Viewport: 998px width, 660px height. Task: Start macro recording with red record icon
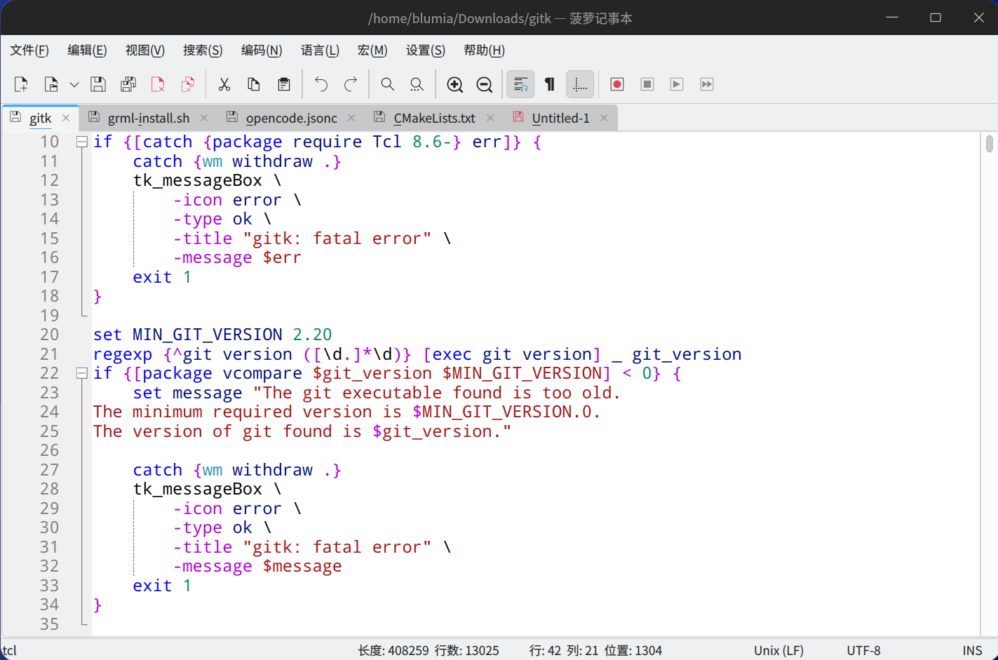[x=617, y=84]
